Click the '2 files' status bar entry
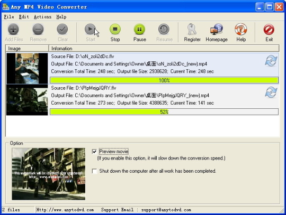This screenshot has width=286, height=215. 11,210
